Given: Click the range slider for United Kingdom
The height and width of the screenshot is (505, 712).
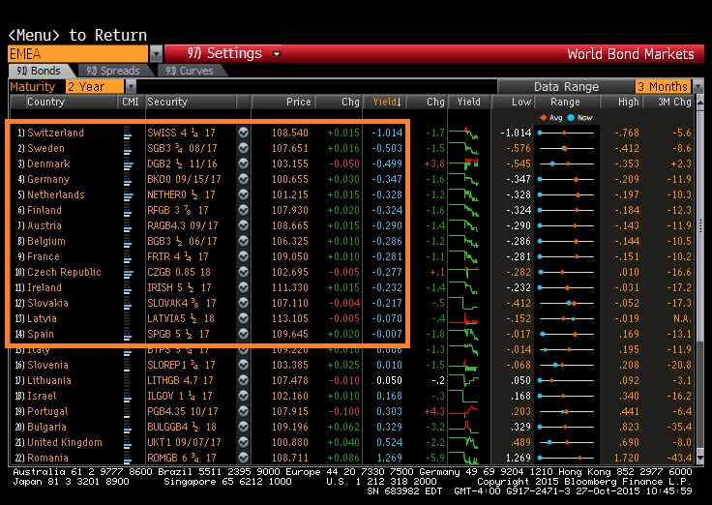Looking at the screenshot, I should tap(566, 442).
